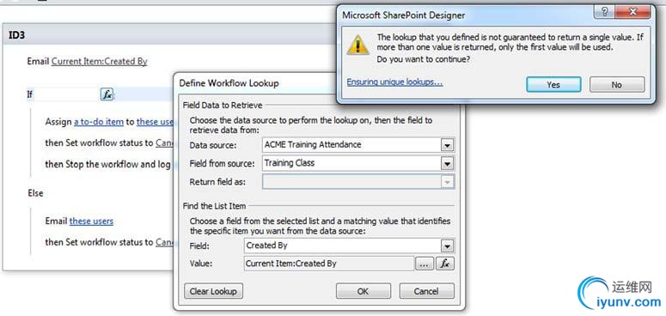Click these users link under Else Email

click(91, 222)
